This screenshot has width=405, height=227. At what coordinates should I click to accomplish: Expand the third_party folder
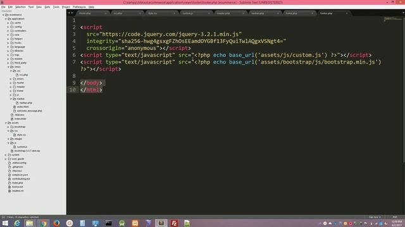(x=8, y=63)
